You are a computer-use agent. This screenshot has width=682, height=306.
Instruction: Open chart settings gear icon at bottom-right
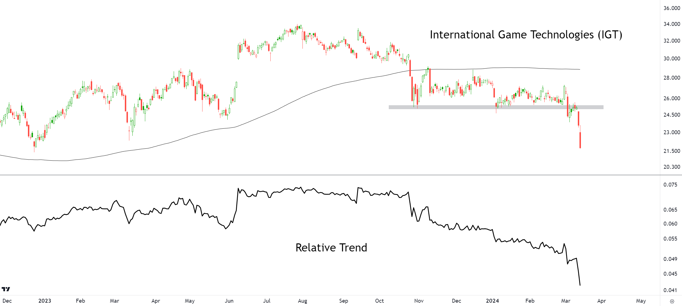pos(672,301)
